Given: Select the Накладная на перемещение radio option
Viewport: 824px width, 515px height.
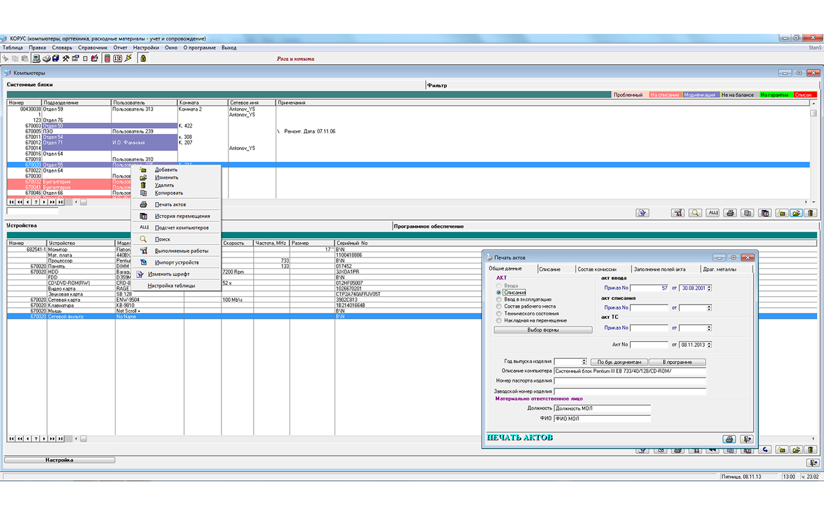Looking at the screenshot, I should pyautogui.click(x=499, y=320).
